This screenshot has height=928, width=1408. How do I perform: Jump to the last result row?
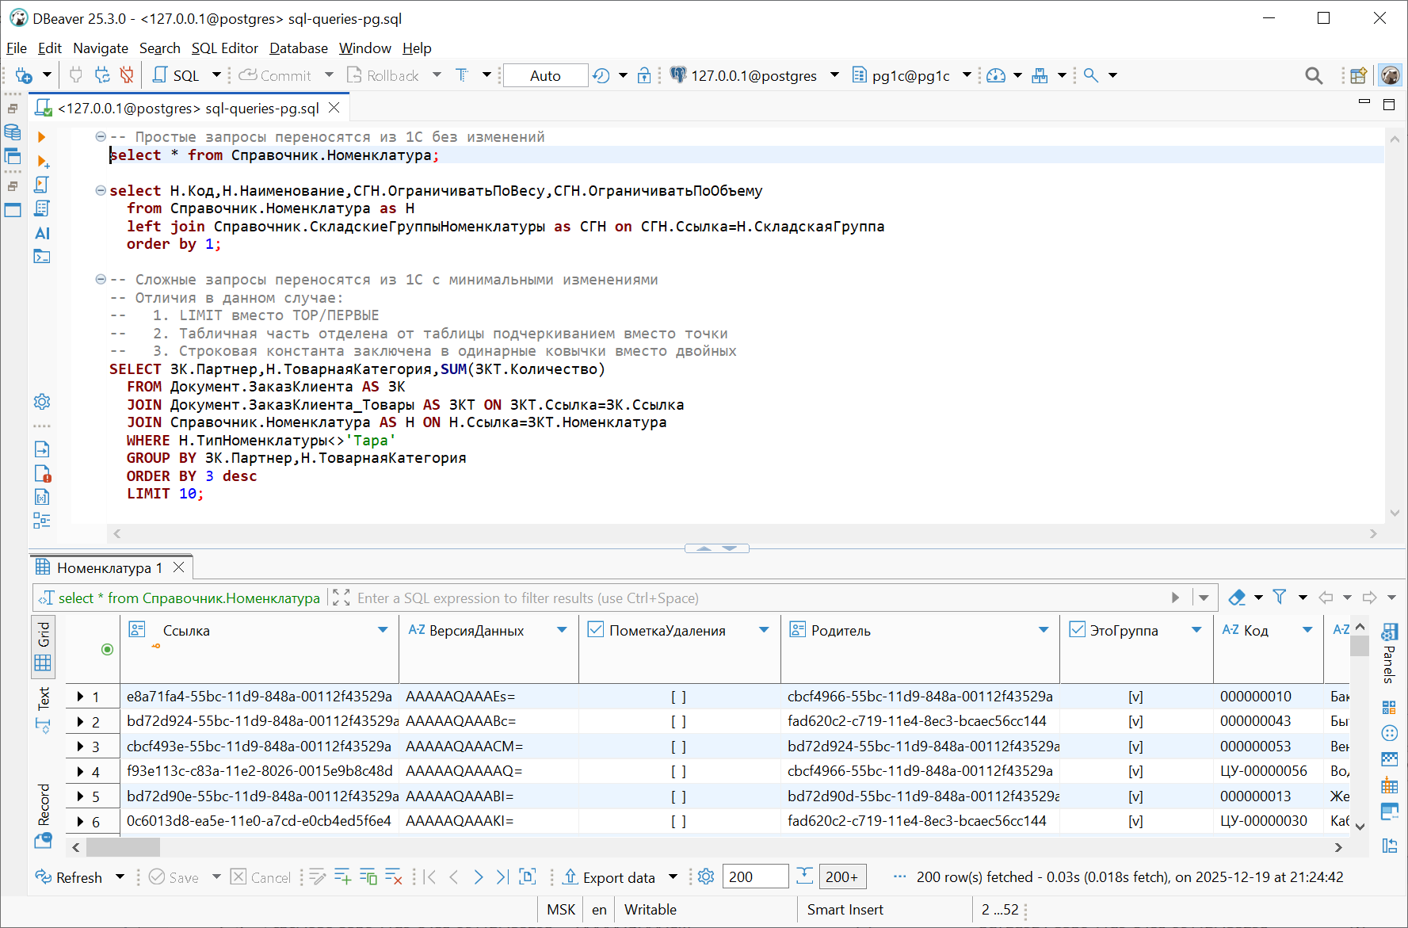coord(502,877)
